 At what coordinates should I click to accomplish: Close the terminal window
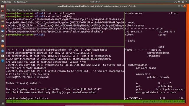click(x=184, y=6)
